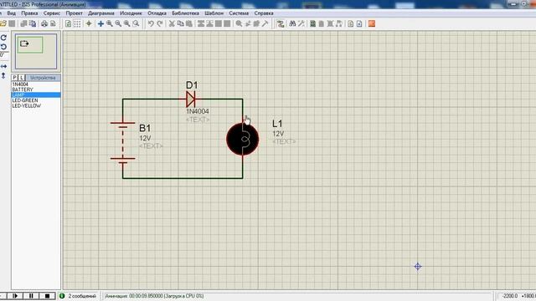Click diode D1 on the schematic
The image size is (536, 301).
pos(191,99)
